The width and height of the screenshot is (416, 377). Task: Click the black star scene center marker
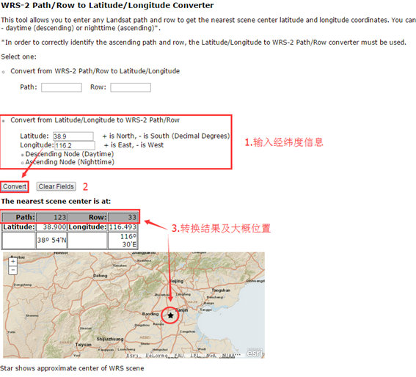170,315
